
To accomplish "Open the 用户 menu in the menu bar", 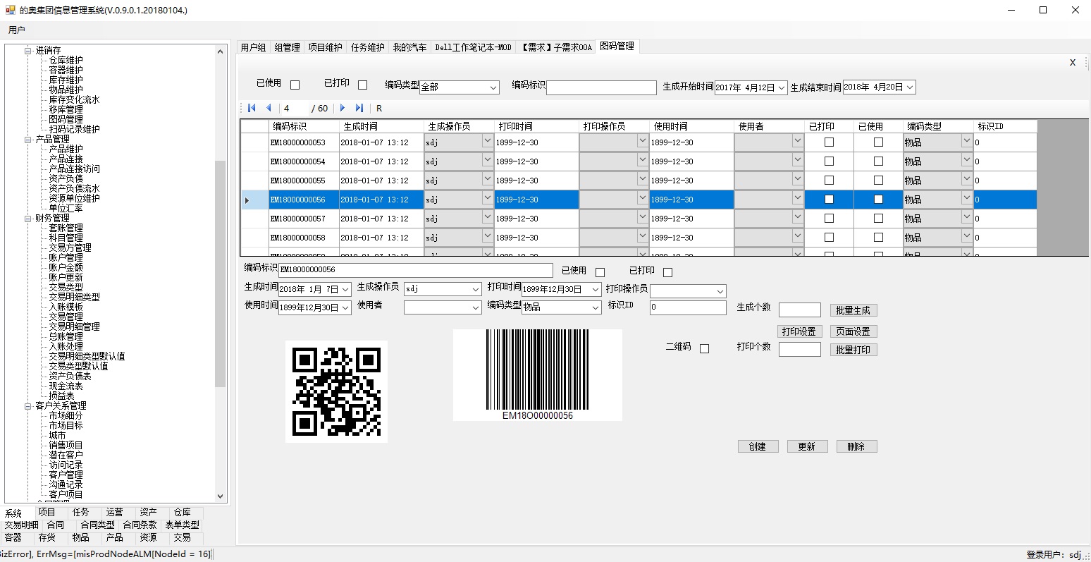I will 16,30.
